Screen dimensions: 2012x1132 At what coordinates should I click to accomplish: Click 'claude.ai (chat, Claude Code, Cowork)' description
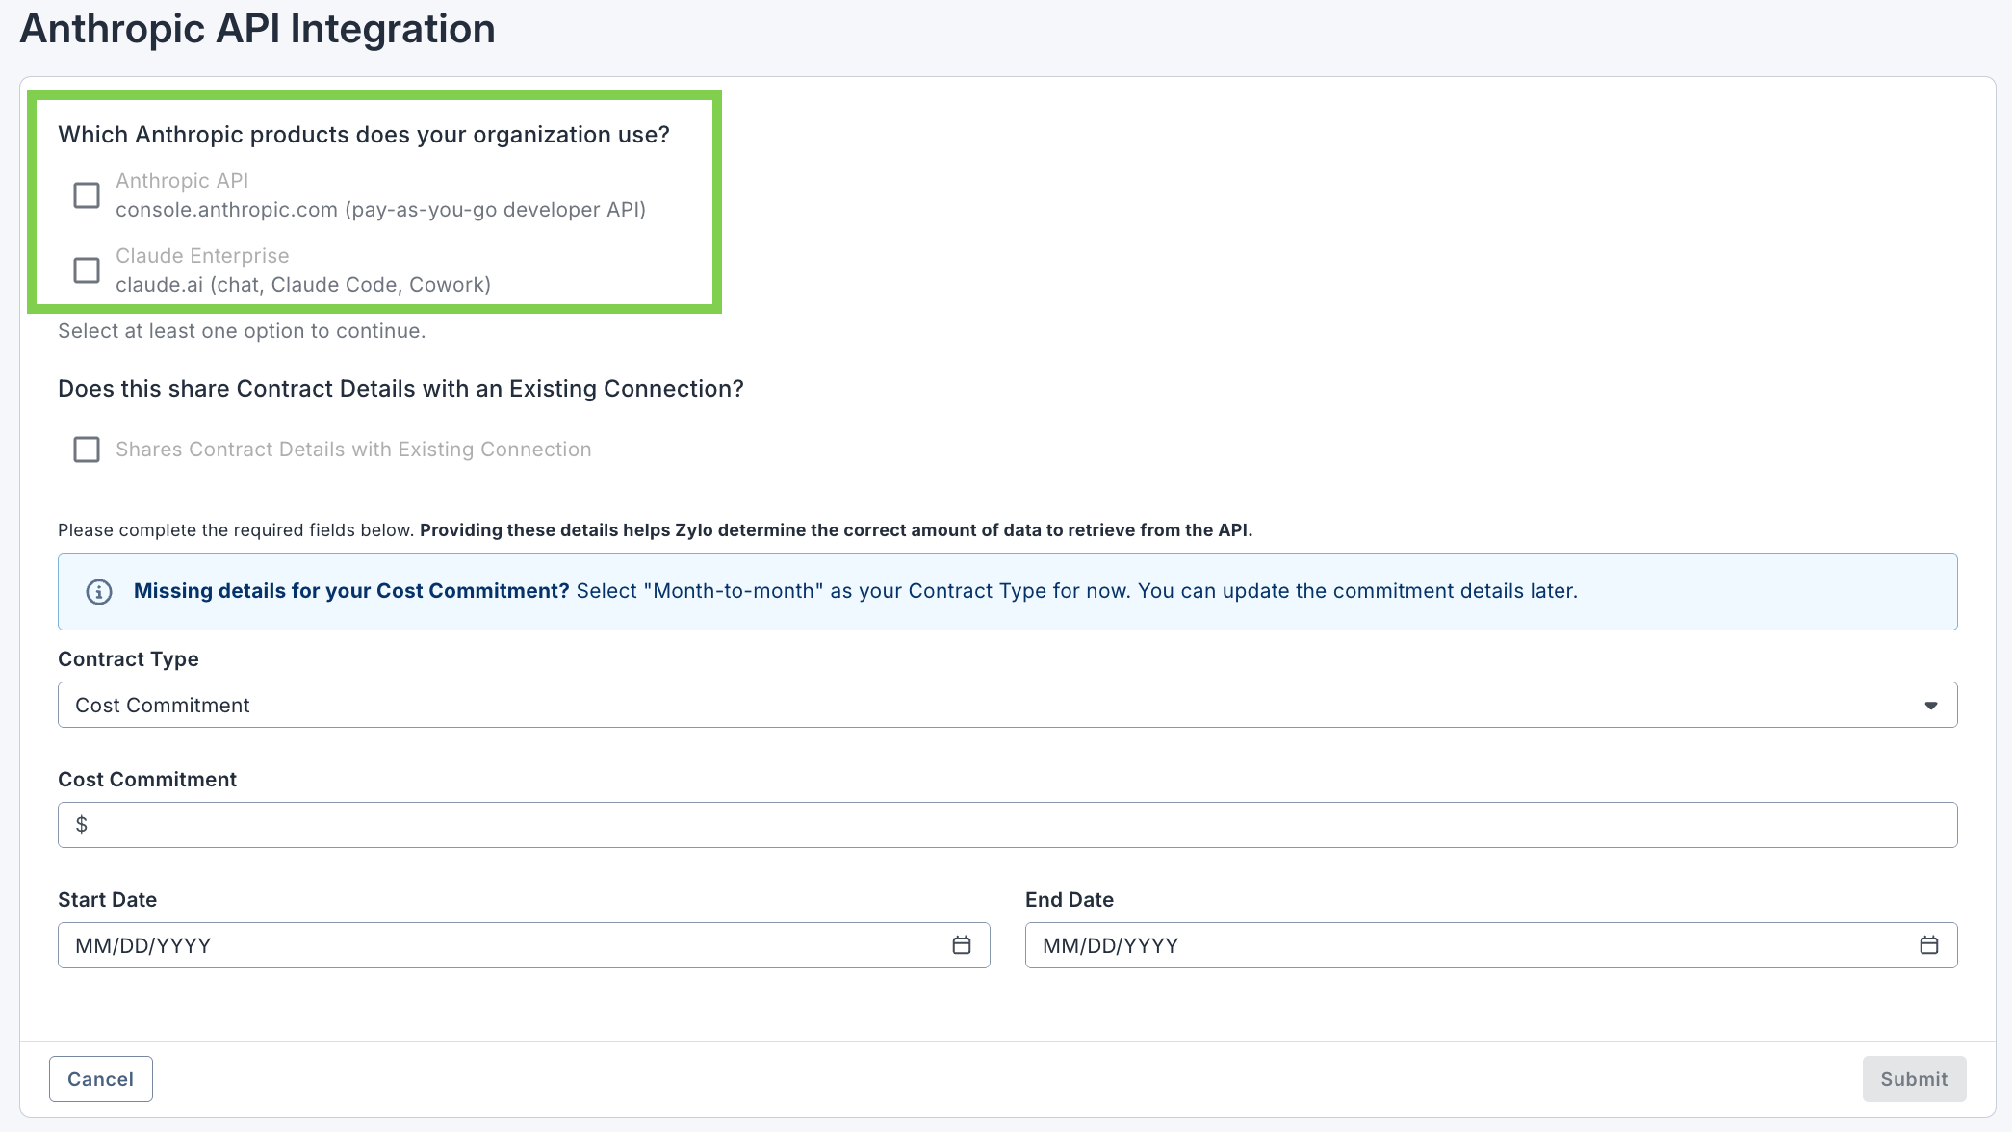coord(303,285)
